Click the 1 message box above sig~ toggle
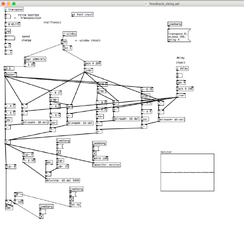The width and height of the screenshot is (244, 231). click(x=60, y=146)
